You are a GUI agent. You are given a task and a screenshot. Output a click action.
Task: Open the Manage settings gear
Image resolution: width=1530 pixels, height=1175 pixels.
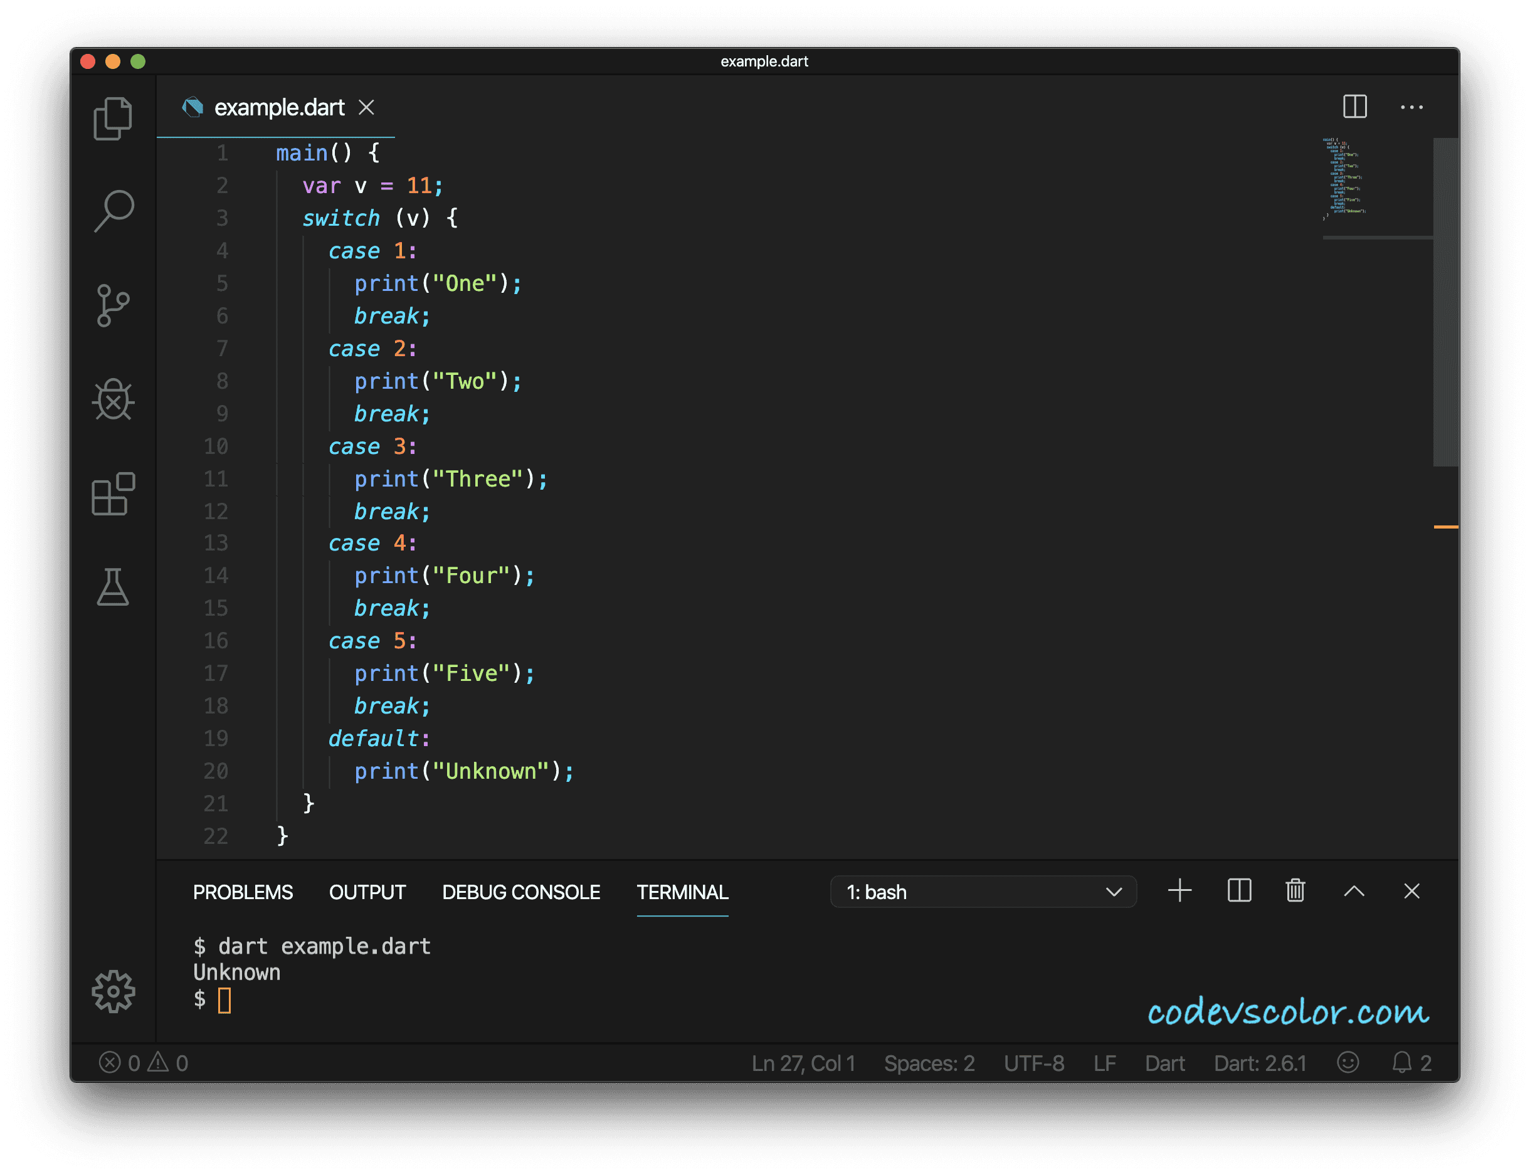113,991
